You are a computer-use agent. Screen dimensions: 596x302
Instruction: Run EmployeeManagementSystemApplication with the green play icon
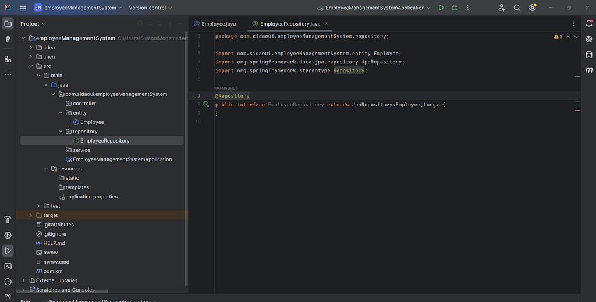(x=441, y=8)
